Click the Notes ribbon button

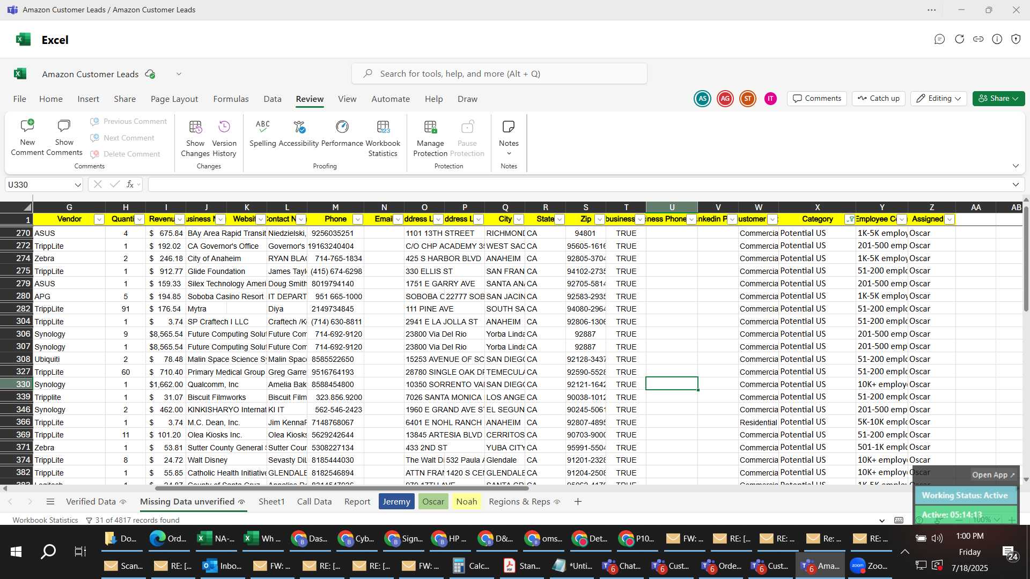tap(509, 138)
